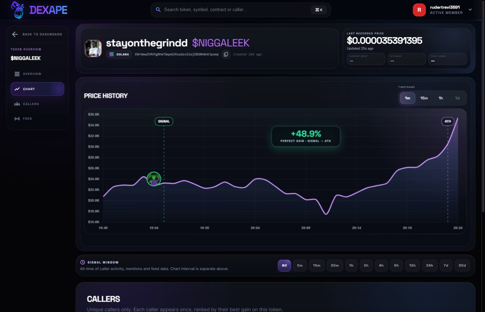
Task: Set signal window to 5m
Action: tap(300, 266)
